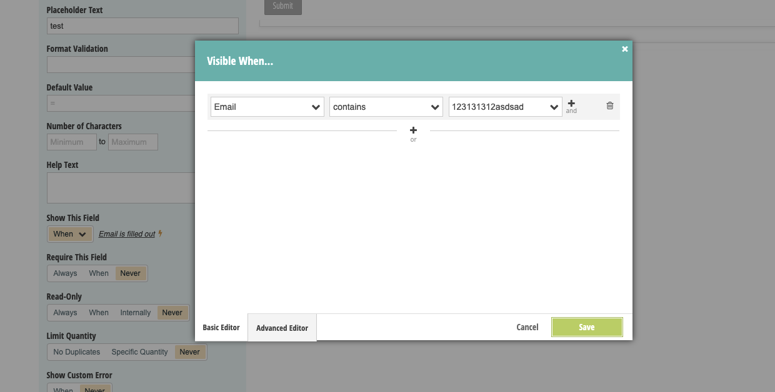Select Specific Quantity option
This screenshot has height=392, width=775.
139,352
